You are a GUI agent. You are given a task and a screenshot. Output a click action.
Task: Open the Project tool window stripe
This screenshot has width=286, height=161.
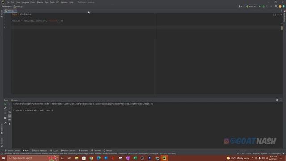pyautogui.click(x=2, y=14)
